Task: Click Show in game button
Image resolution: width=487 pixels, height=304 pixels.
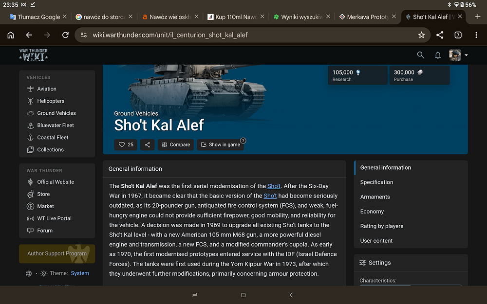Action: tap(220, 144)
